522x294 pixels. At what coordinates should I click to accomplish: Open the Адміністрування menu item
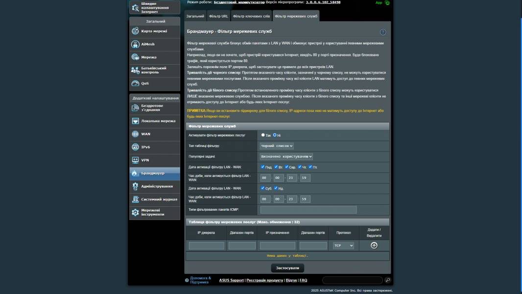point(155,186)
